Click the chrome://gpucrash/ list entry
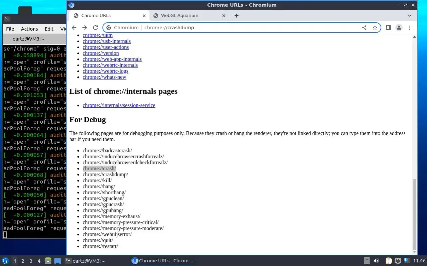427x266 pixels. [x=103, y=204]
